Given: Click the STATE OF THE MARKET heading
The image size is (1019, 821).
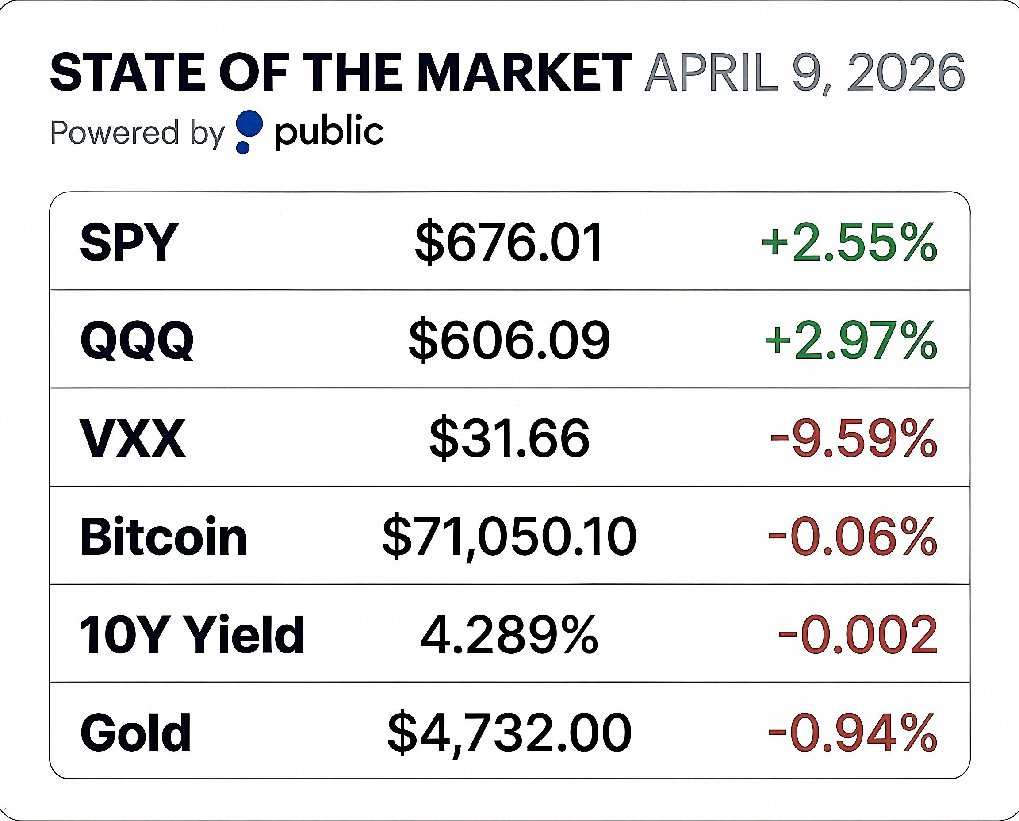Looking at the screenshot, I should click(x=341, y=73).
